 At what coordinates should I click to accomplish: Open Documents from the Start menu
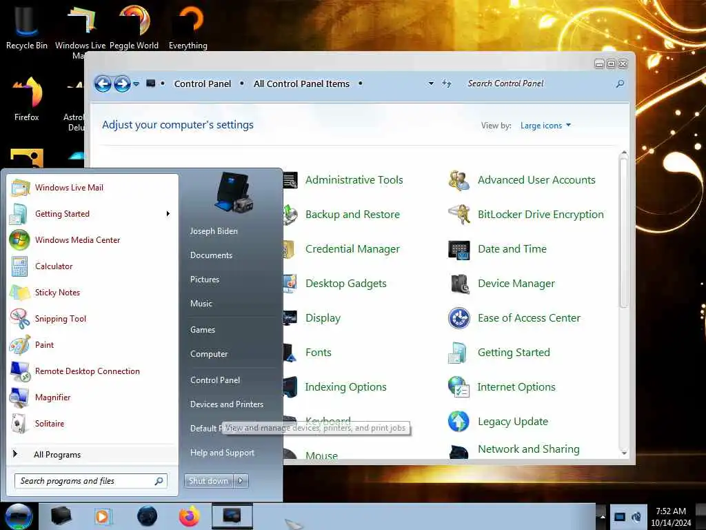[x=211, y=255]
